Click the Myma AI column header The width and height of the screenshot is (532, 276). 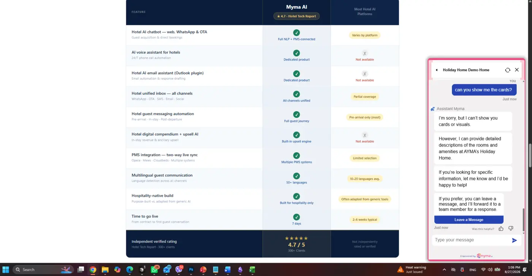296,7
